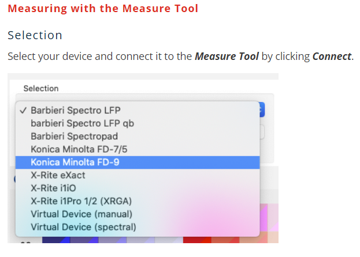Pick Konica Minolta FD-7/5 from list
The width and height of the screenshot is (360, 257).
80,149
